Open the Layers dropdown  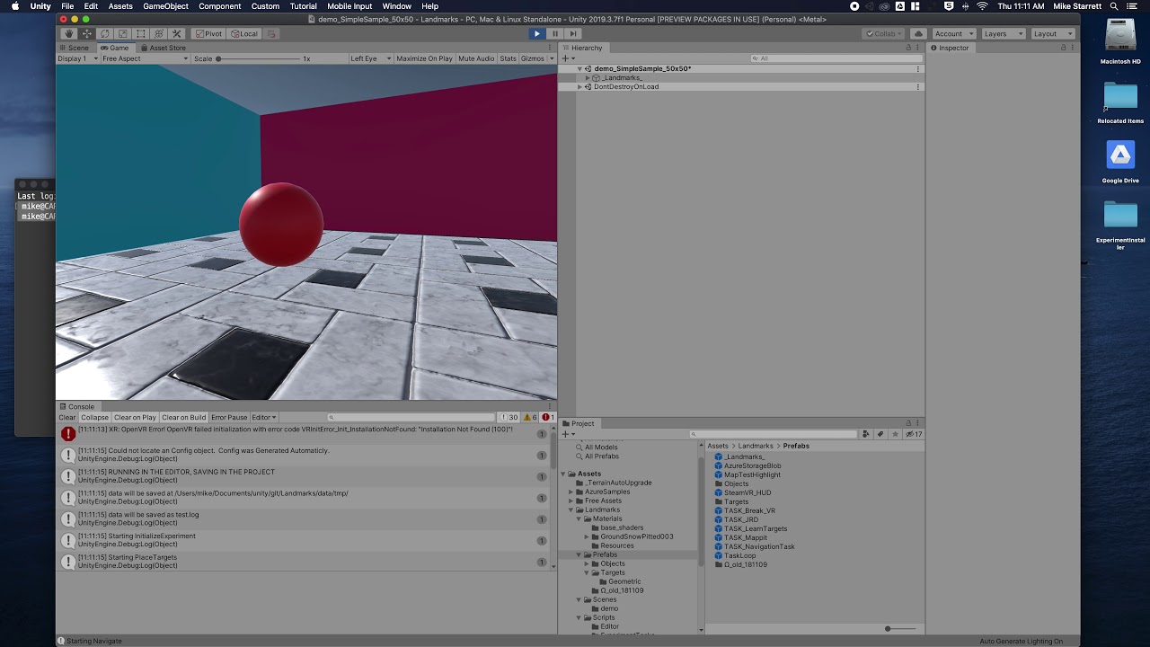pos(1003,33)
